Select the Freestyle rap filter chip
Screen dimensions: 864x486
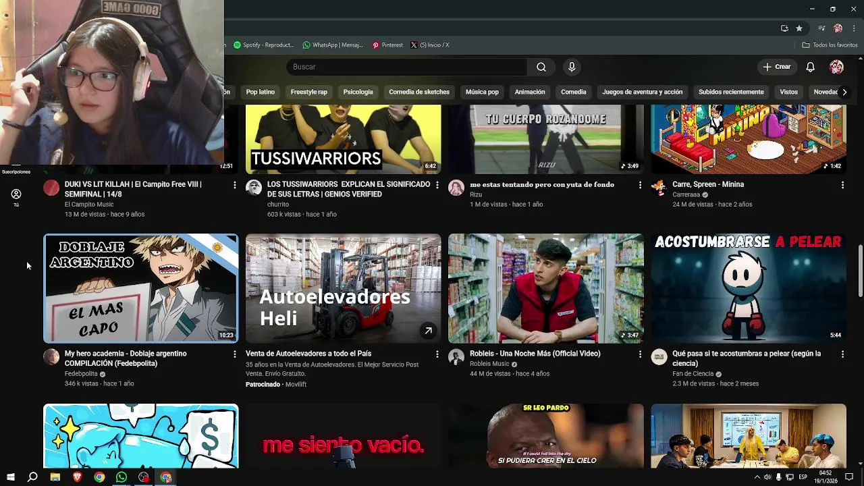308,92
